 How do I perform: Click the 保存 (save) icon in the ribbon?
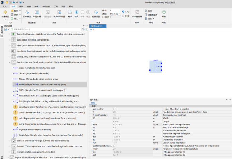[12, 15]
